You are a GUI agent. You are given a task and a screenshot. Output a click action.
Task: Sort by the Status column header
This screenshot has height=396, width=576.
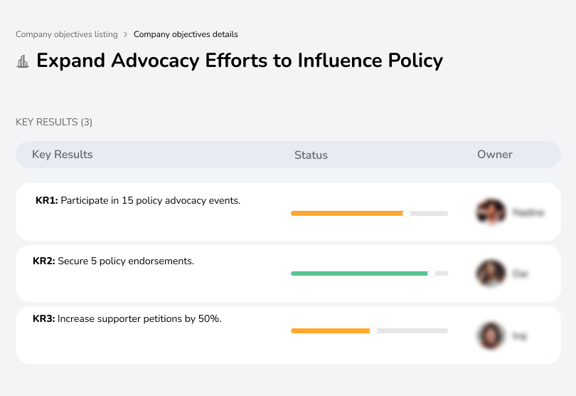click(x=311, y=155)
